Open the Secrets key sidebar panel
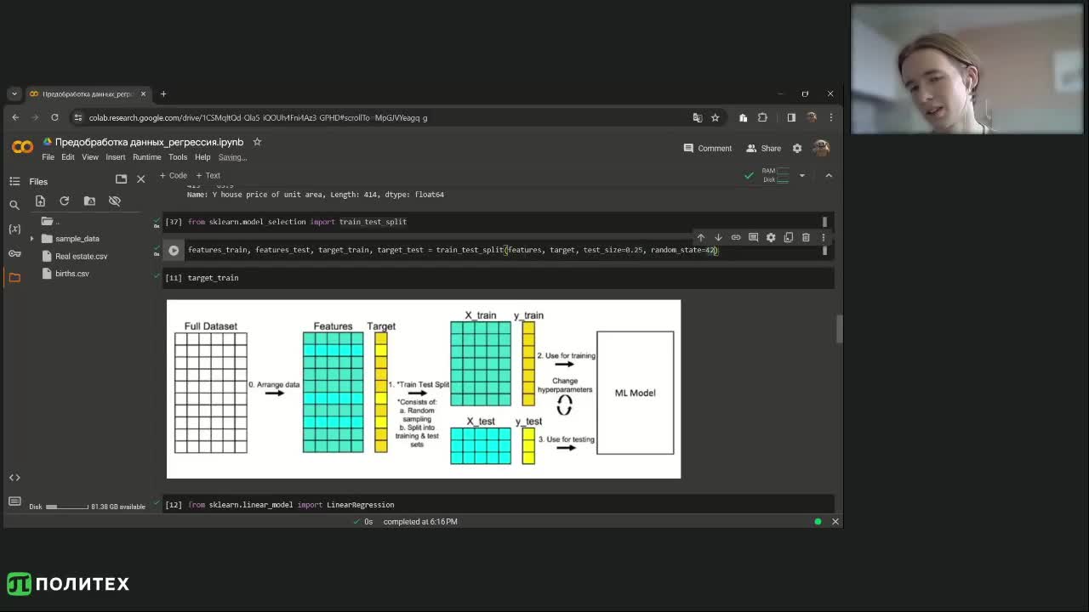Image resolution: width=1089 pixels, height=612 pixels. [14, 253]
